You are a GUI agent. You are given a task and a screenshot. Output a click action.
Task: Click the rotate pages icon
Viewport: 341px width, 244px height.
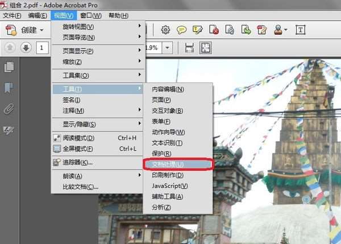[x=230, y=30]
